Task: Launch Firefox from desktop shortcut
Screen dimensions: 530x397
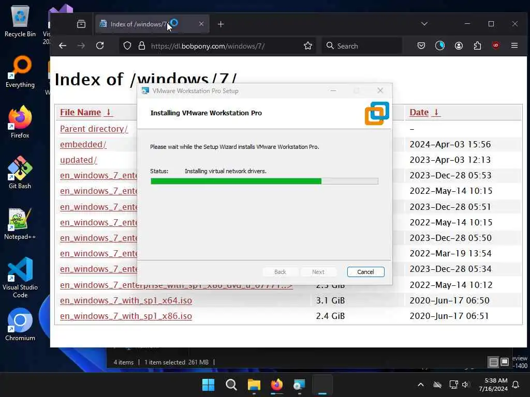Action: (x=20, y=122)
